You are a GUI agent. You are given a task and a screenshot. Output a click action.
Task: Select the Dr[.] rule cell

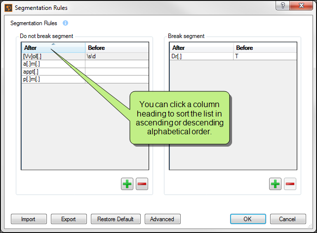(201, 56)
